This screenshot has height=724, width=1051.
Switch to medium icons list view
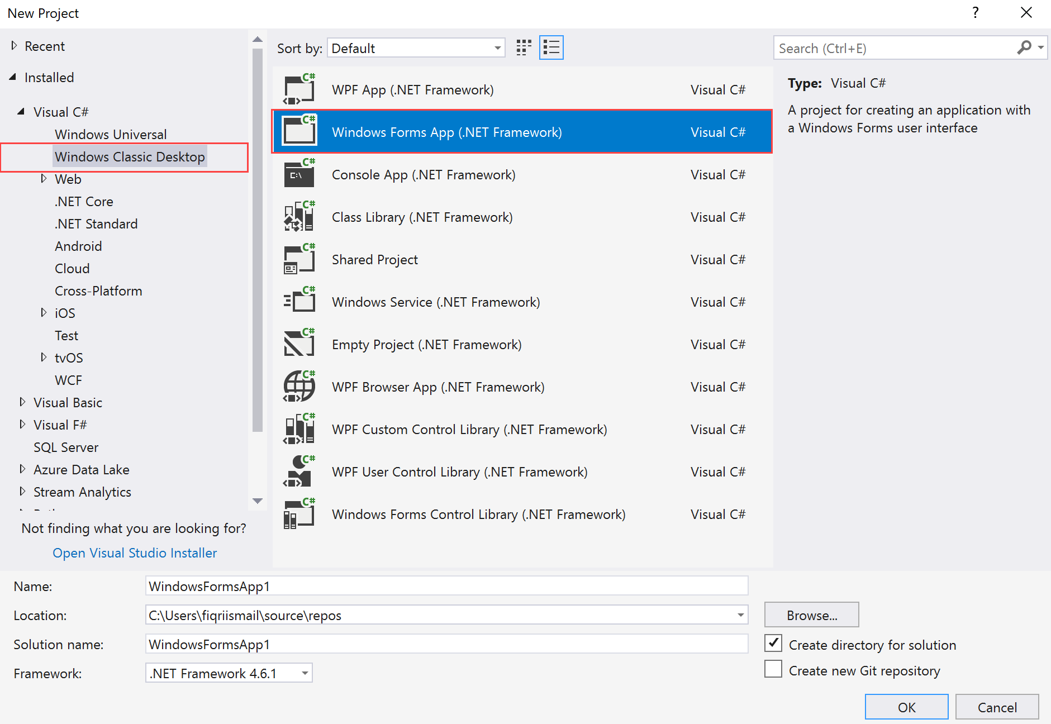pyautogui.click(x=551, y=48)
